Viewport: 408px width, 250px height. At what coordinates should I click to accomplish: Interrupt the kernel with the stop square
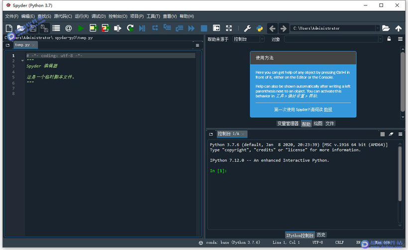(383, 134)
